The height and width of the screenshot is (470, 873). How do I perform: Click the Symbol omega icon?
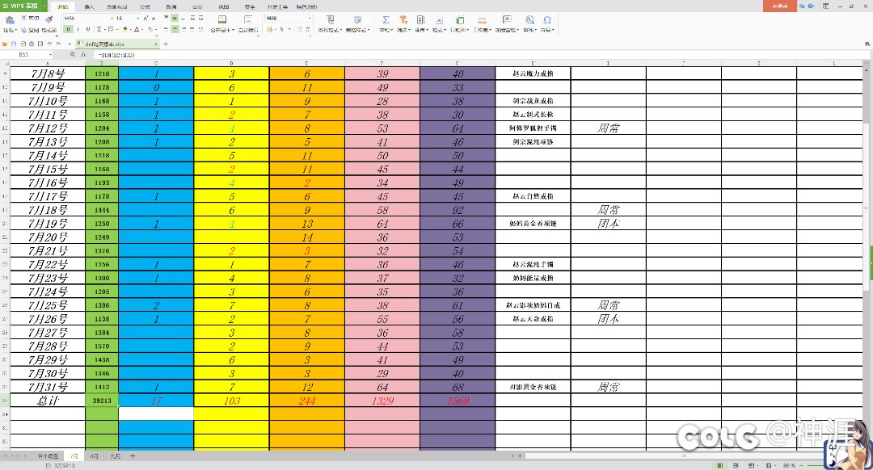(x=547, y=19)
